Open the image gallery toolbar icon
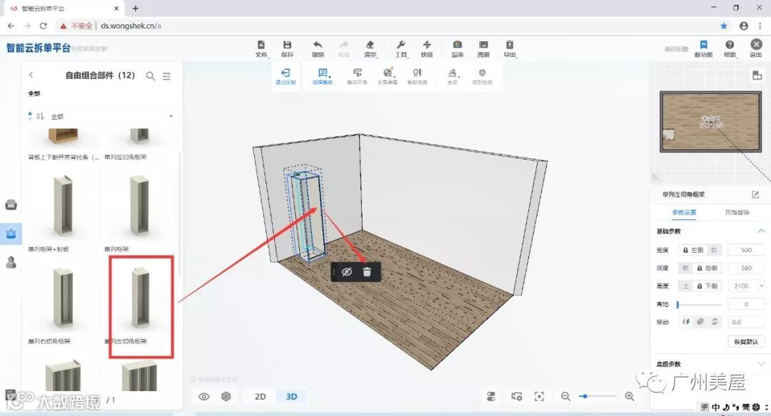This screenshot has width=771, height=416. pyautogui.click(x=483, y=48)
